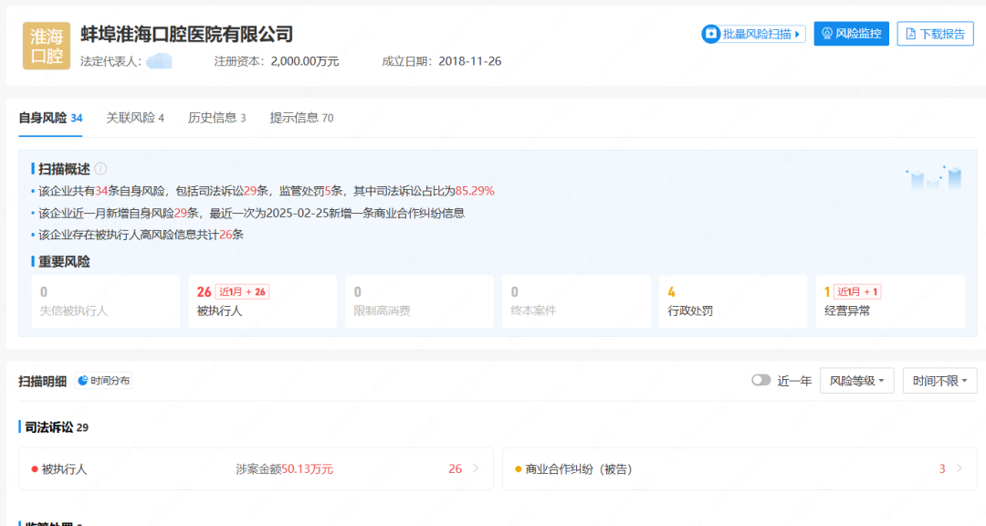This screenshot has width=986, height=526.
Task: Click the info icon beside 扫描概述
Action: pyautogui.click(x=100, y=169)
